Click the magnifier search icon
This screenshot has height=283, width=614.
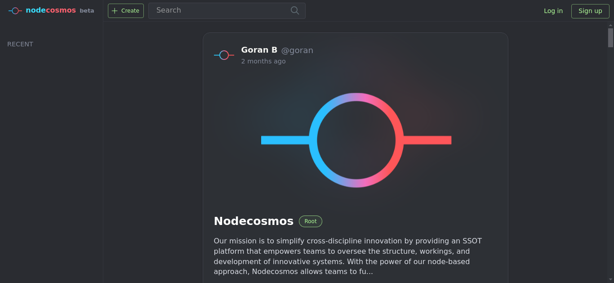[x=295, y=10]
